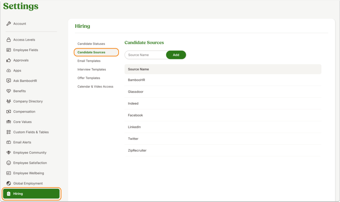Click the Candidate Sources heading
Screen dimensions: 340x202
click(x=144, y=43)
